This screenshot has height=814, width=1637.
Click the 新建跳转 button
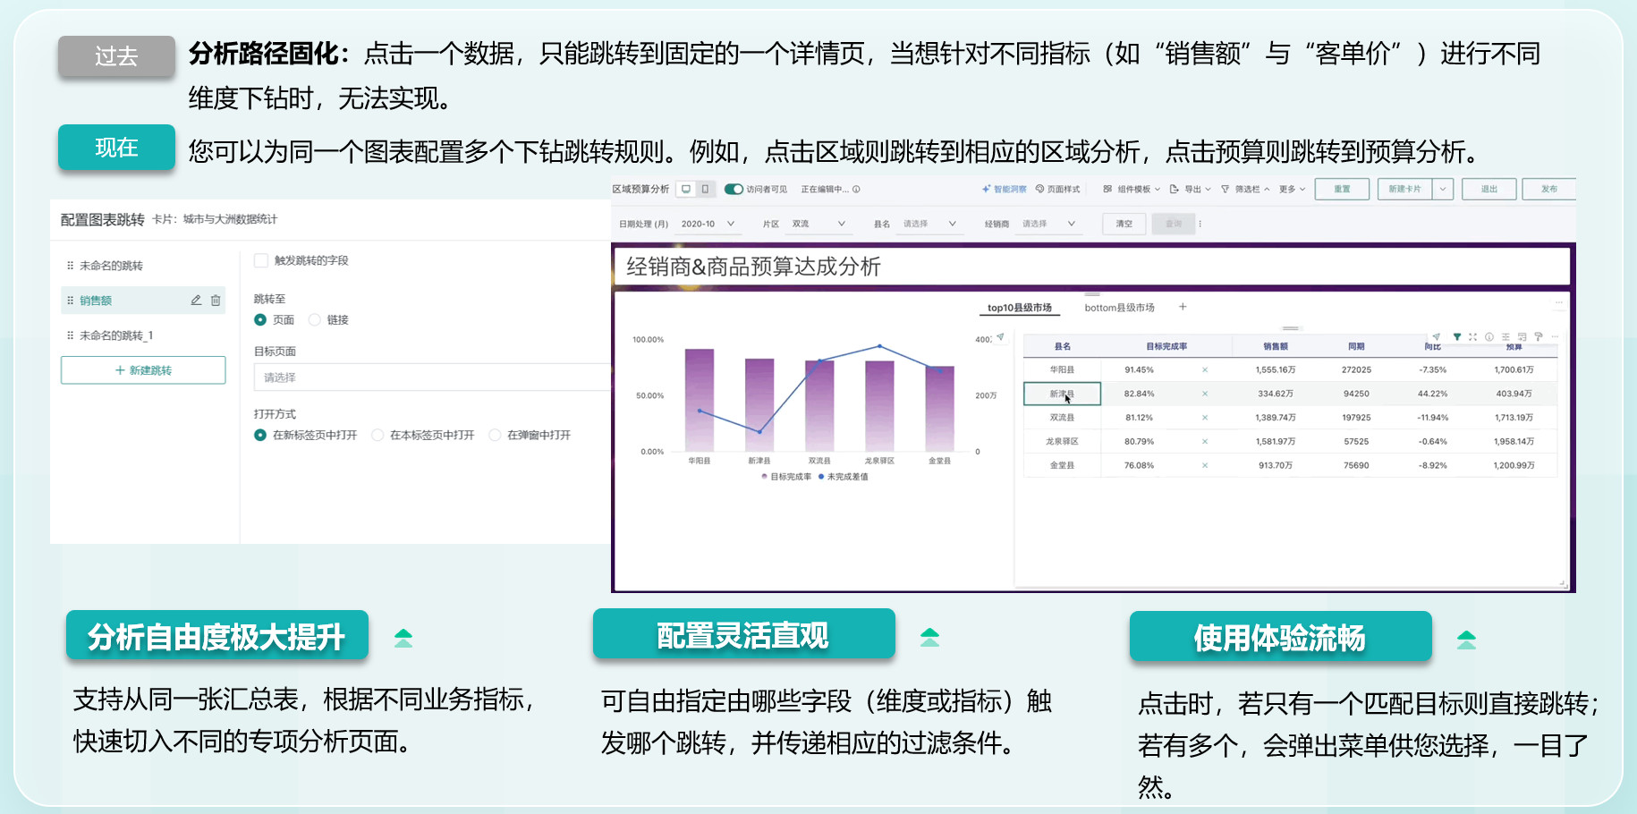(x=143, y=370)
